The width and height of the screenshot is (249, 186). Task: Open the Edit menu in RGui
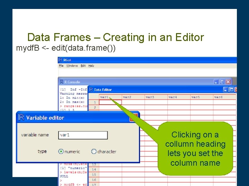pyautogui.click(x=83, y=66)
